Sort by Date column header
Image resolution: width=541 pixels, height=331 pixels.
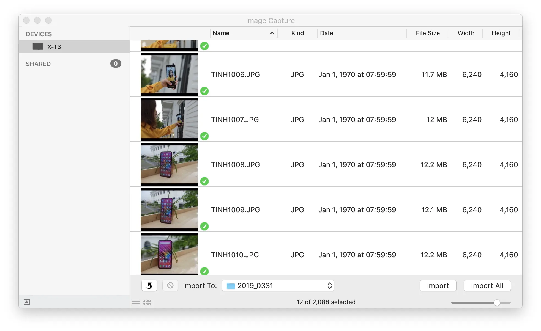[x=362, y=33]
